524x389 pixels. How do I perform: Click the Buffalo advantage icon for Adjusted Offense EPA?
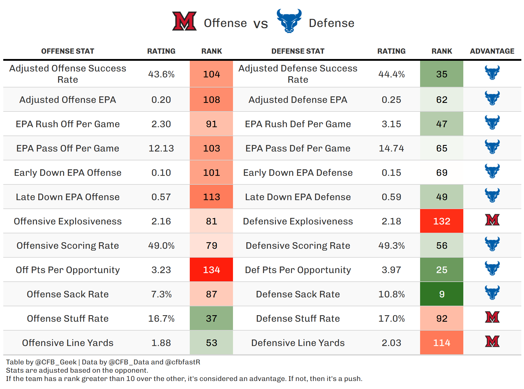coord(492,98)
